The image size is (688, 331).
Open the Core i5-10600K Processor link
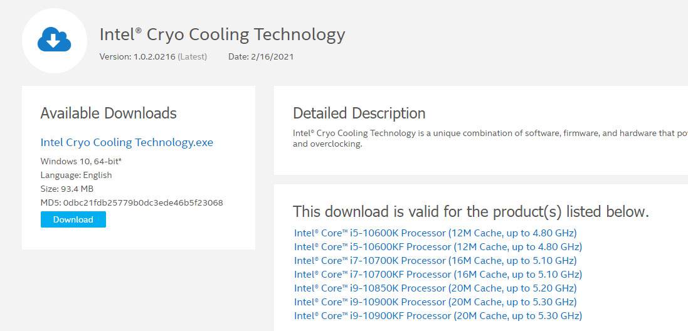435,233
